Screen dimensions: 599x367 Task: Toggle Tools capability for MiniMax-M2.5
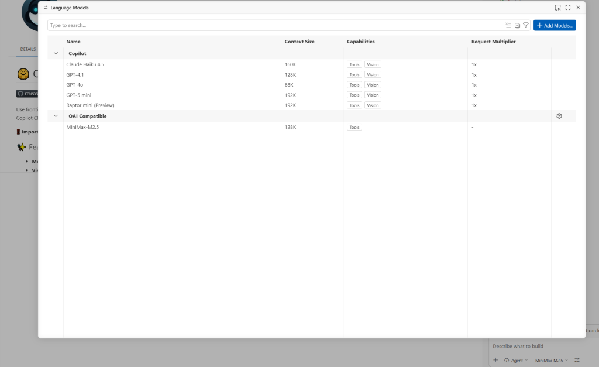354,127
